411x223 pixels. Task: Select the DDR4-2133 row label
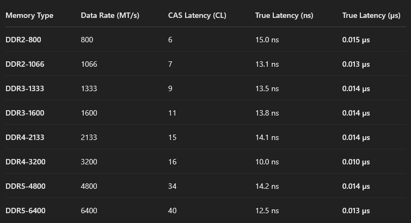coord(25,137)
